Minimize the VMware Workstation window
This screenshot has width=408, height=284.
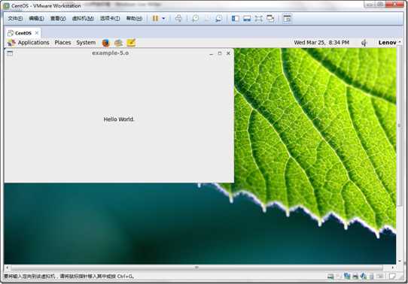point(370,5)
